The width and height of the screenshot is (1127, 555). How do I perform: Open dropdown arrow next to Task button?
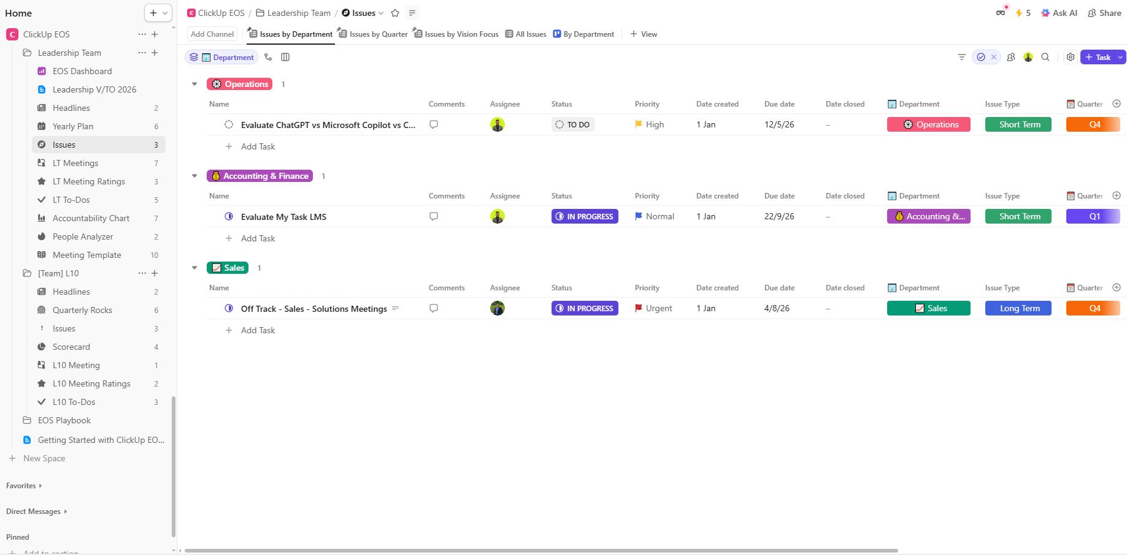pos(1120,57)
